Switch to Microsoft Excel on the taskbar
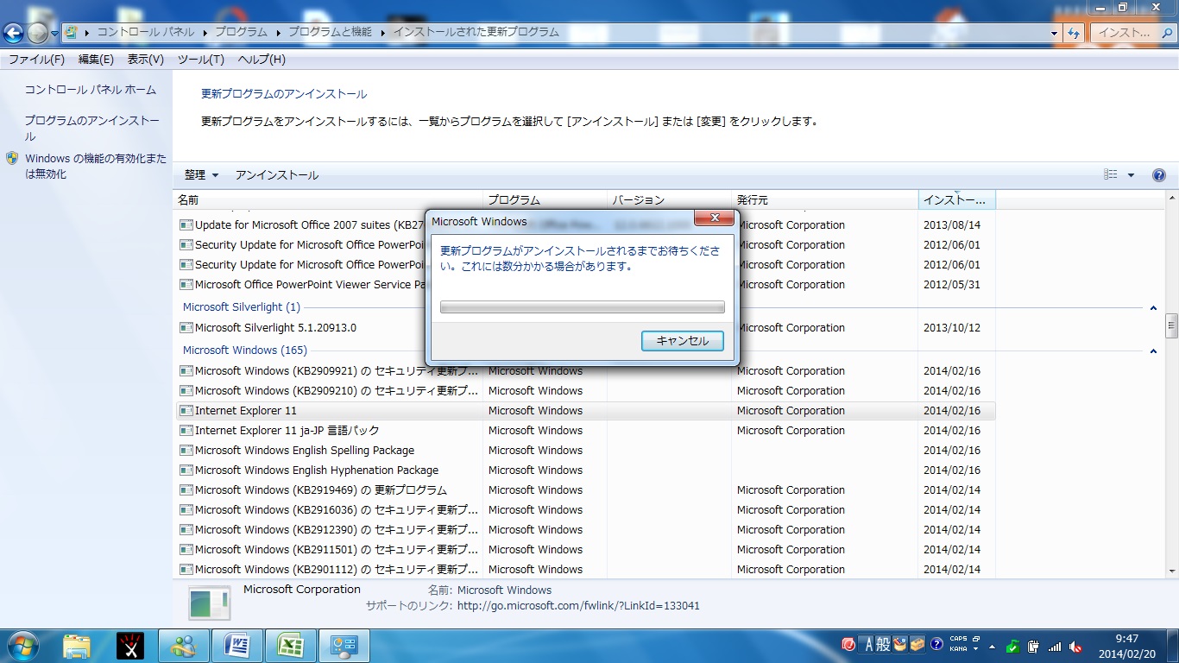This screenshot has width=1179, height=663. 291,646
